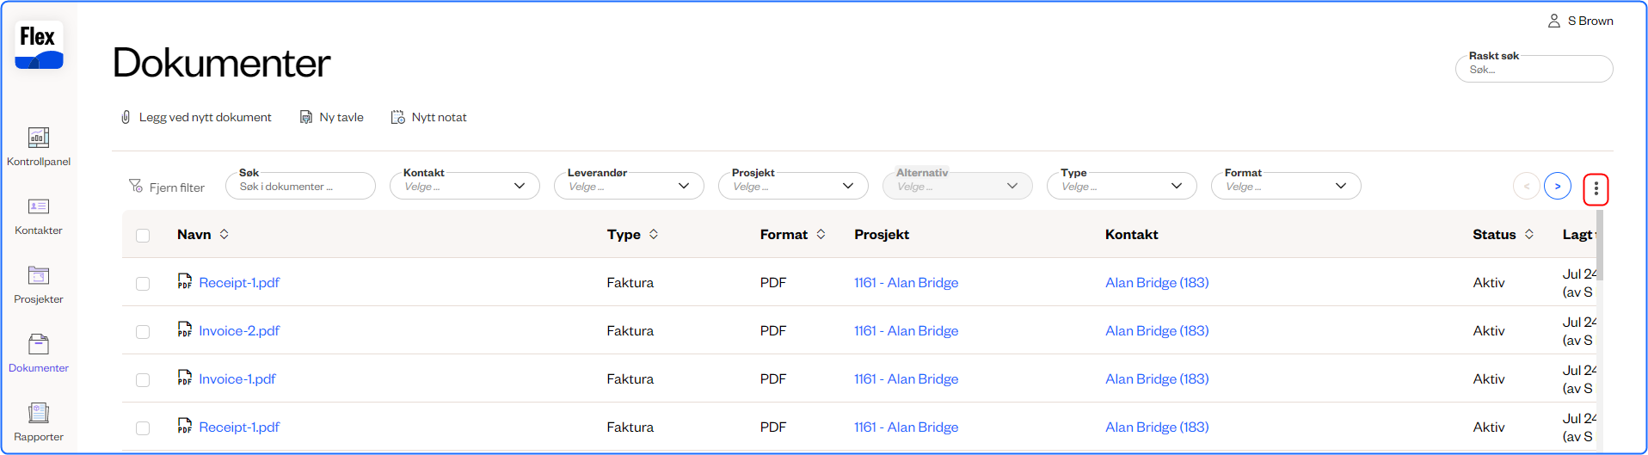
Task: Click the three-dot more options icon
Action: (x=1596, y=188)
